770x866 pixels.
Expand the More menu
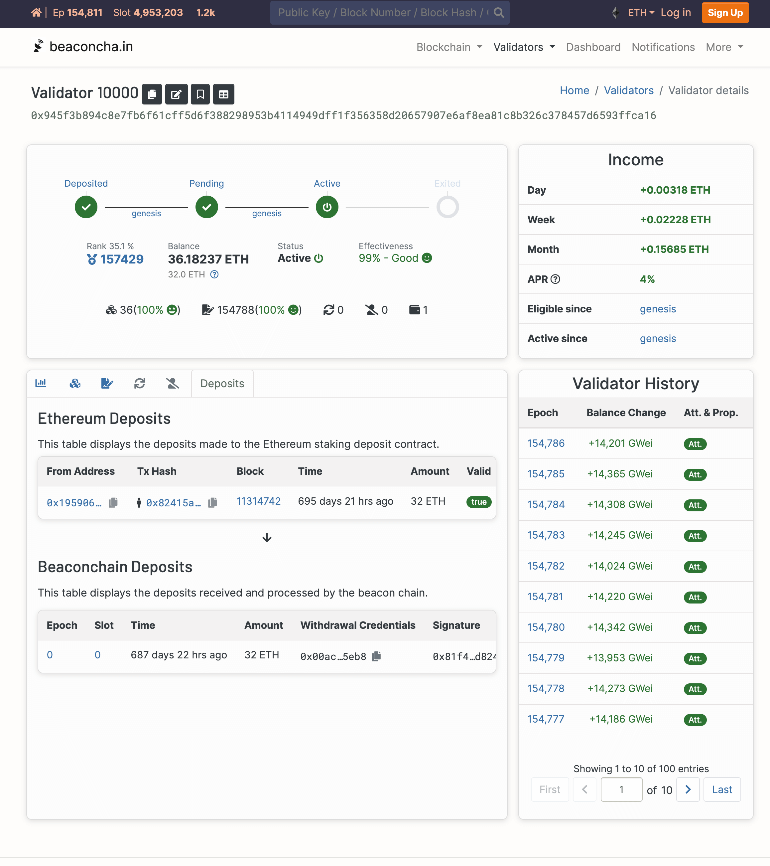(724, 47)
